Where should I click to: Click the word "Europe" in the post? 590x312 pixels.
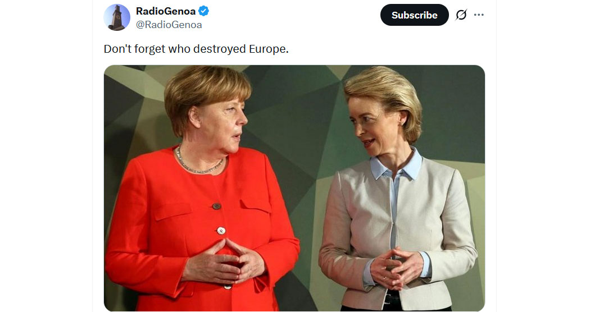[269, 49]
